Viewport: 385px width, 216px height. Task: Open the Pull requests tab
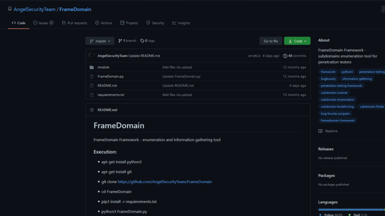click(x=74, y=23)
